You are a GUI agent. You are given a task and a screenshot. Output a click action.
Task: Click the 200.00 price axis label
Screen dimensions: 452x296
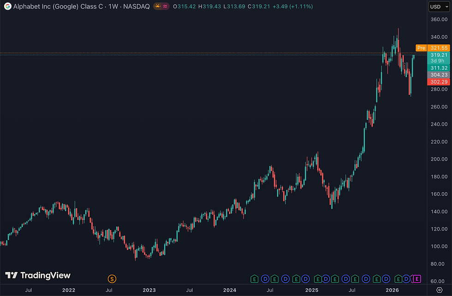pyautogui.click(x=439, y=159)
